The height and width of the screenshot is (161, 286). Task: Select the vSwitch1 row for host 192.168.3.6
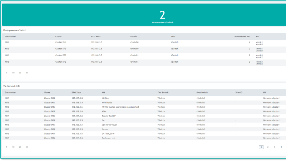pos(144,63)
